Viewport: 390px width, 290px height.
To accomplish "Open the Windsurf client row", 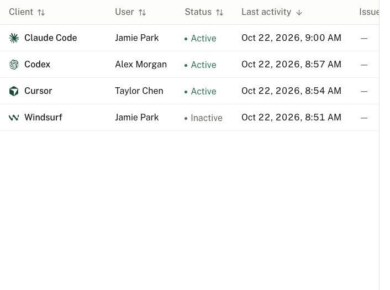I will (189, 118).
